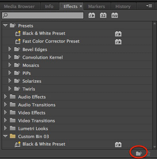Select the Lumetri Looks folder

point(77,128)
